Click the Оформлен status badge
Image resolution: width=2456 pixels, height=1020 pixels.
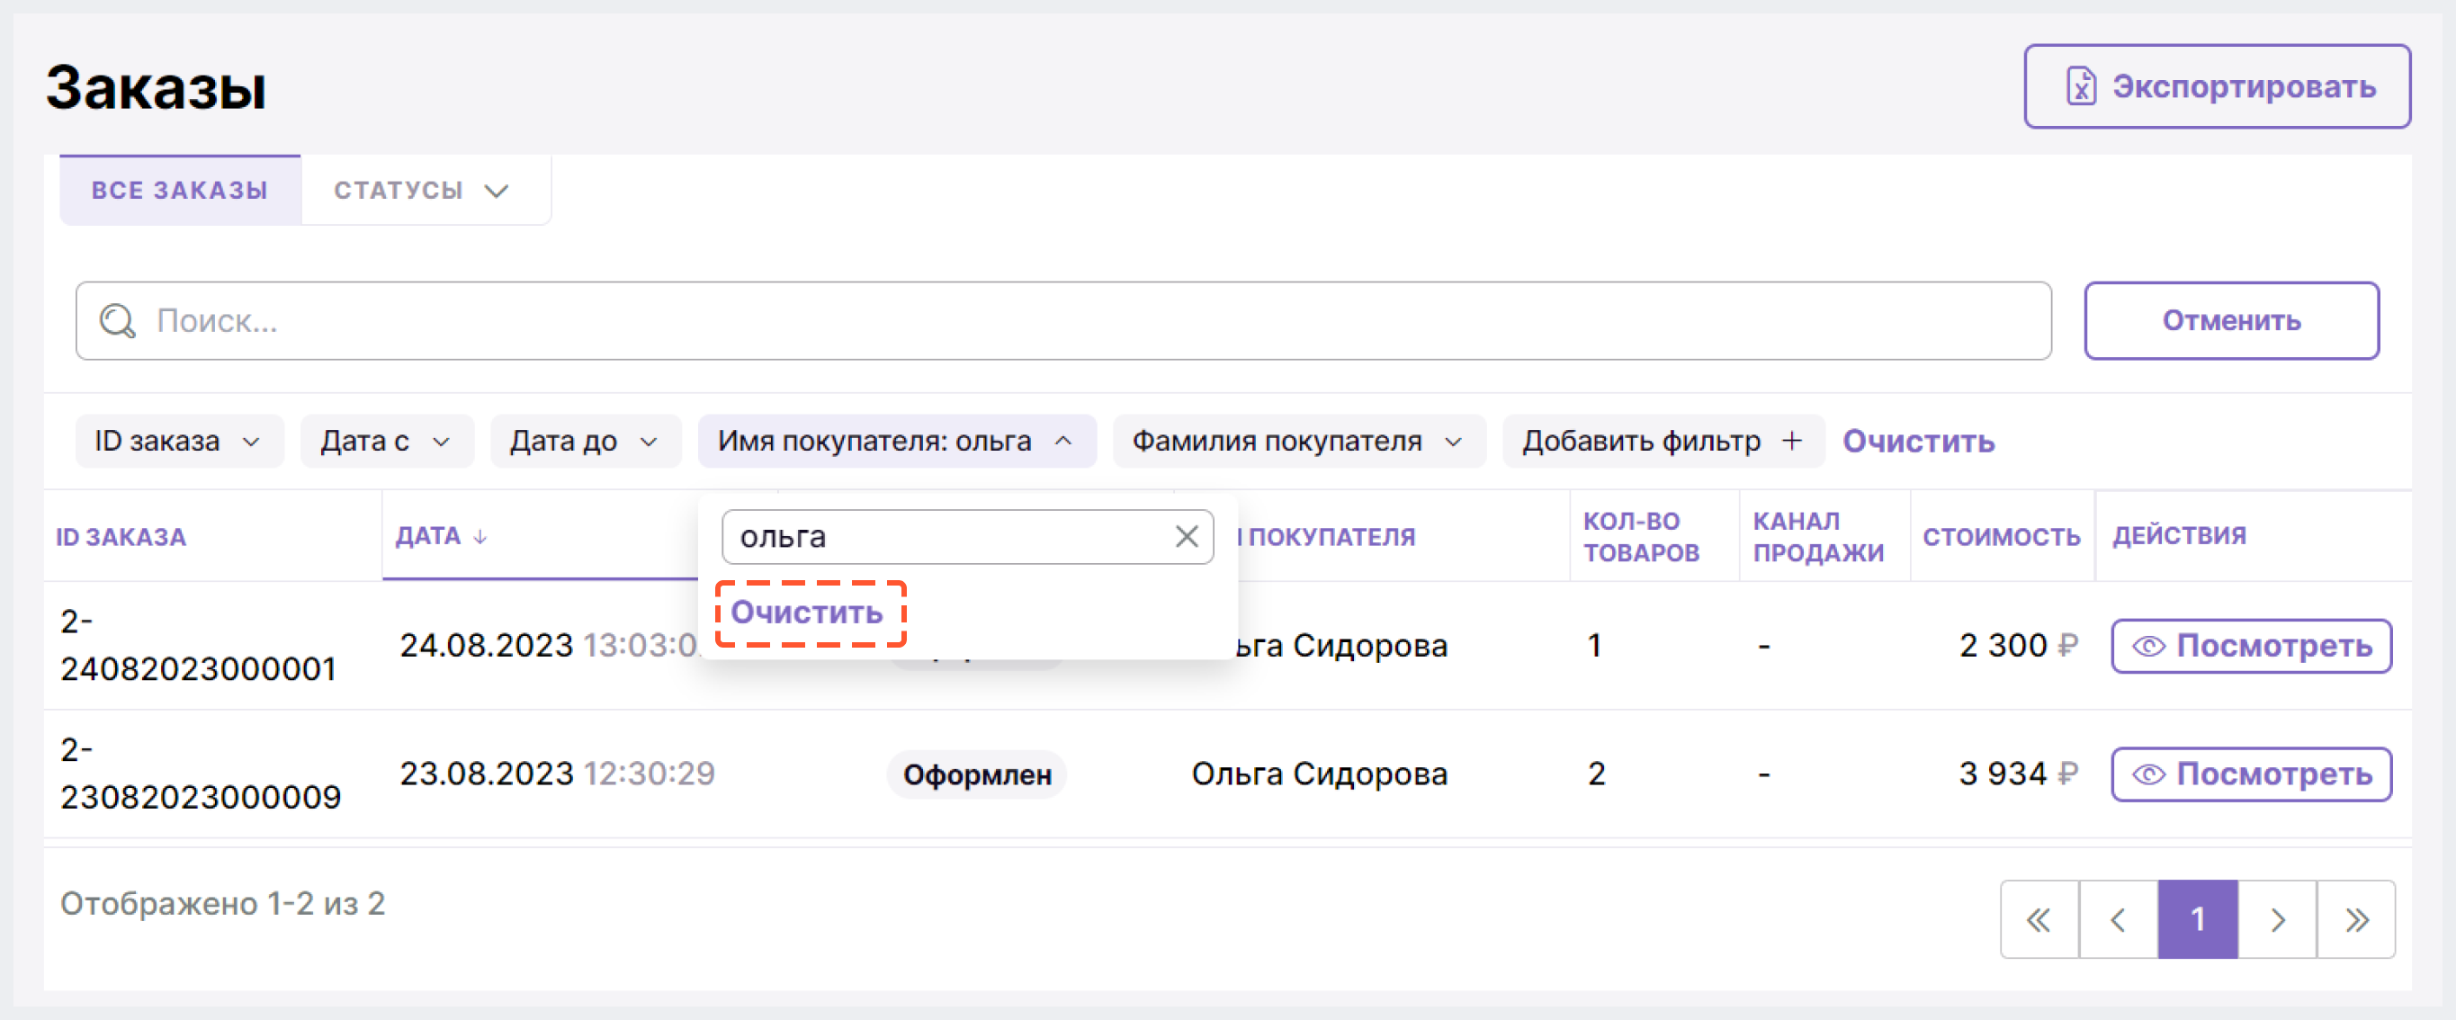977,774
